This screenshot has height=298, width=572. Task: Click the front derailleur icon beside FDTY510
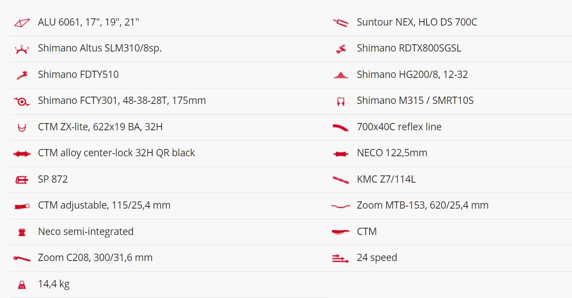click(x=22, y=75)
